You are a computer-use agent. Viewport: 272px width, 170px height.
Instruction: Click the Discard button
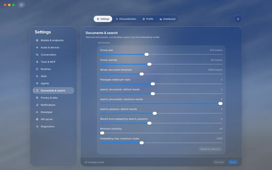(x=219, y=162)
